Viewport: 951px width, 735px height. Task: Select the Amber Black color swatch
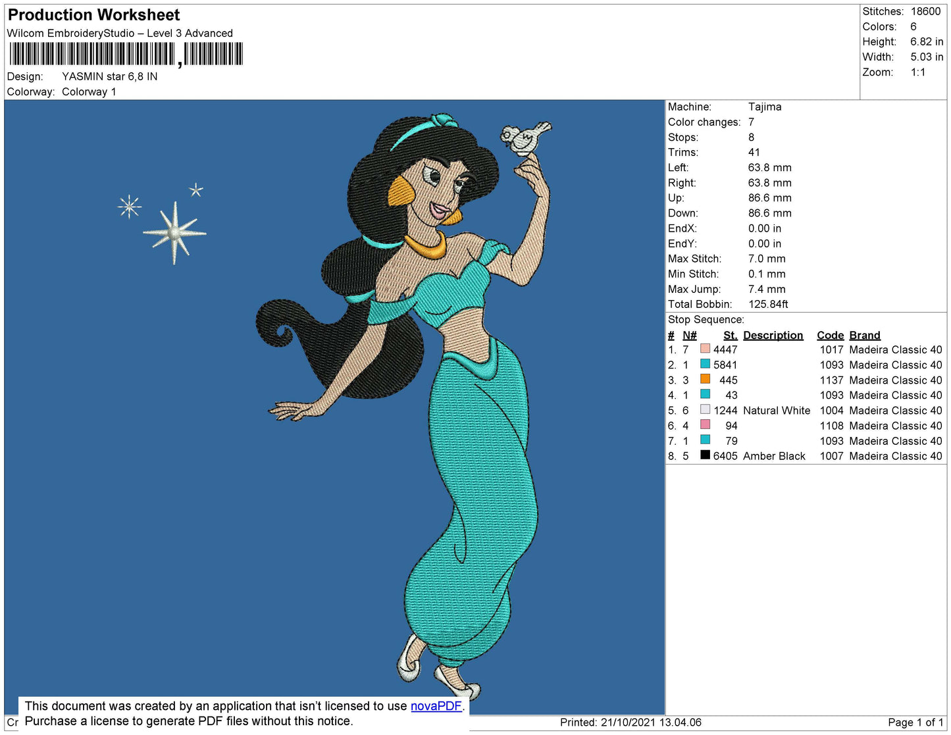pyautogui.click(x=705, y=455)
